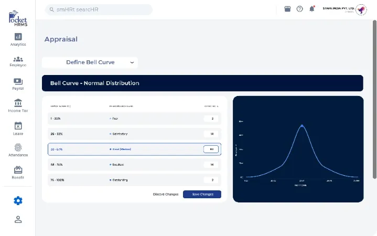Open the Benefit gift icon
Screen dimensions: 377x236
click(x=18, y=170)
